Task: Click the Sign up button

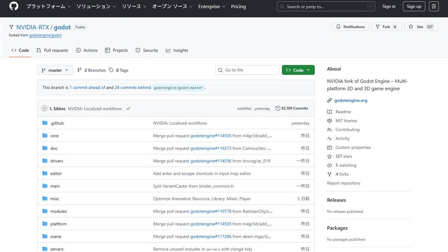Action: [x=414, y=6]
